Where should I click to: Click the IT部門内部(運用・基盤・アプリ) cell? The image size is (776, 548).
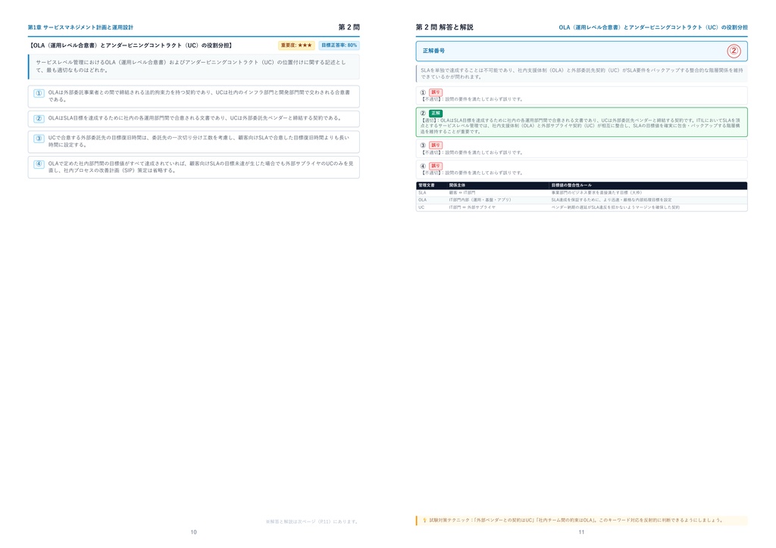(480, 200)
